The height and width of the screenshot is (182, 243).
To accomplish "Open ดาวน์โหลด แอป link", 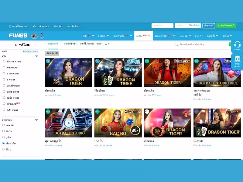I will pyautogui.click(x=20, y=26).
